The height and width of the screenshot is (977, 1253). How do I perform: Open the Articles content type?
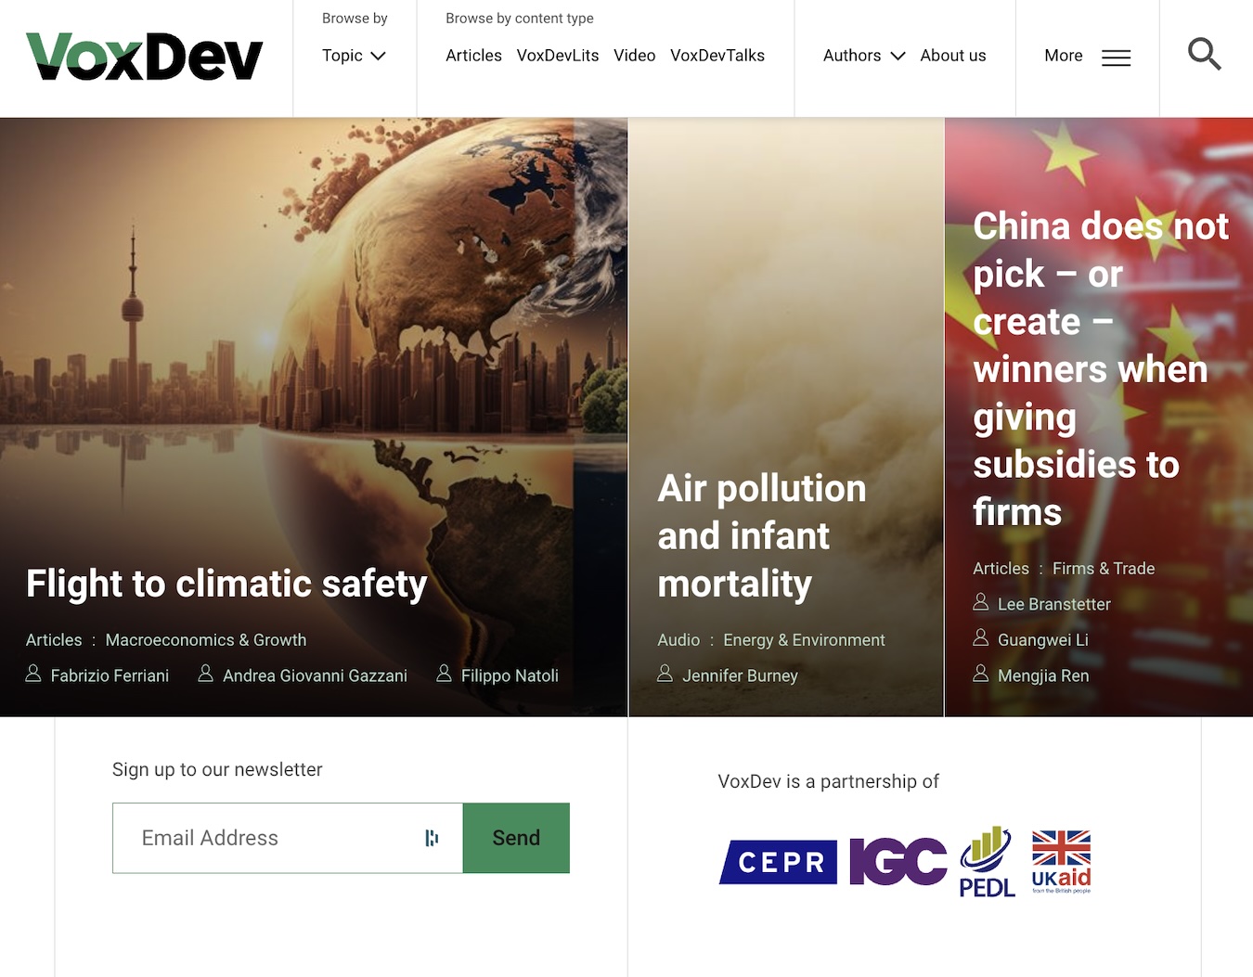click(x=473, y=56)
